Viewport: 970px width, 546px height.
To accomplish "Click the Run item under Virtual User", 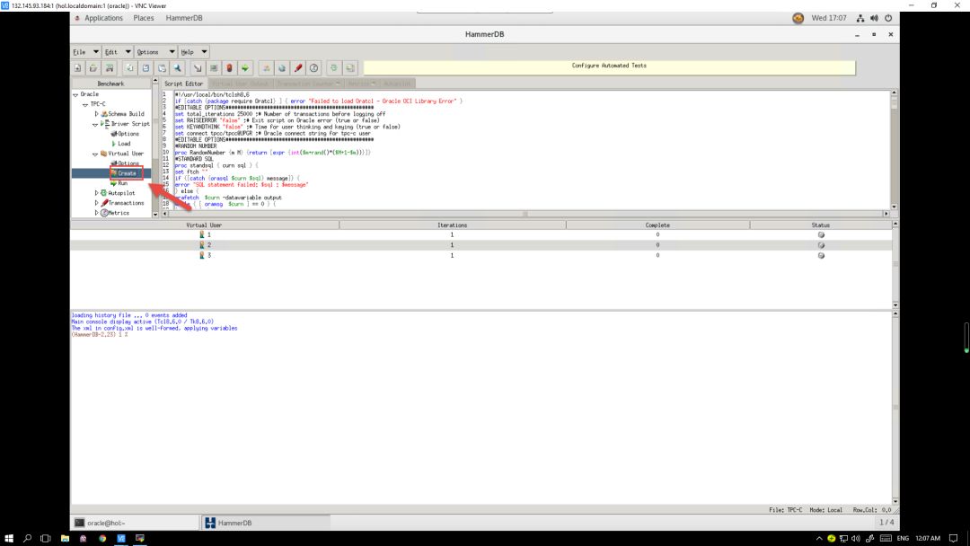I will coord(122,183).
